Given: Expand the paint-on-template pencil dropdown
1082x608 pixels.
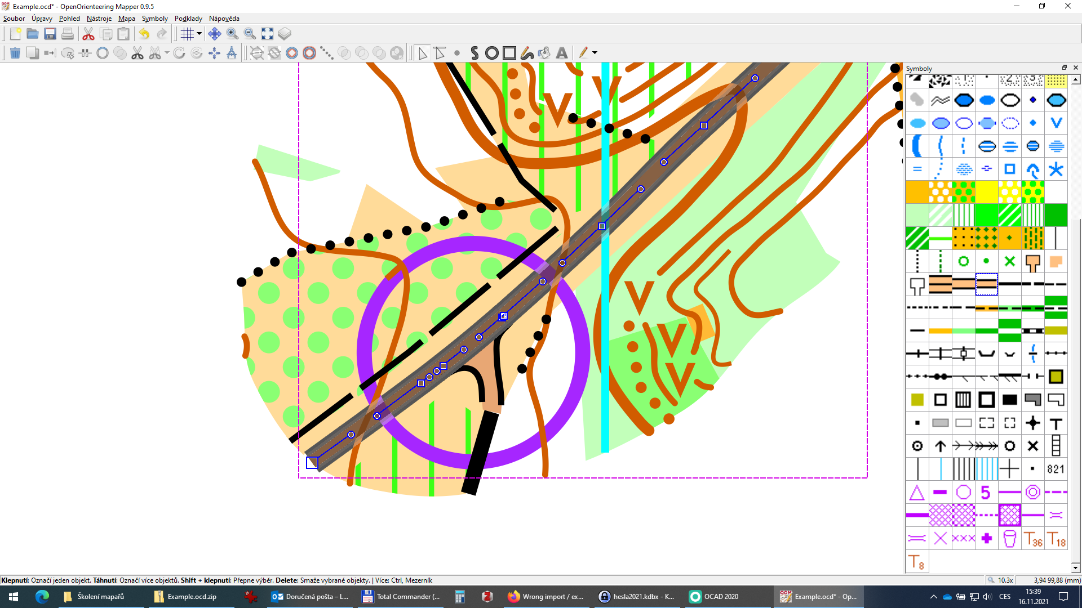Looking at the screenshot, I should point(595,53).
